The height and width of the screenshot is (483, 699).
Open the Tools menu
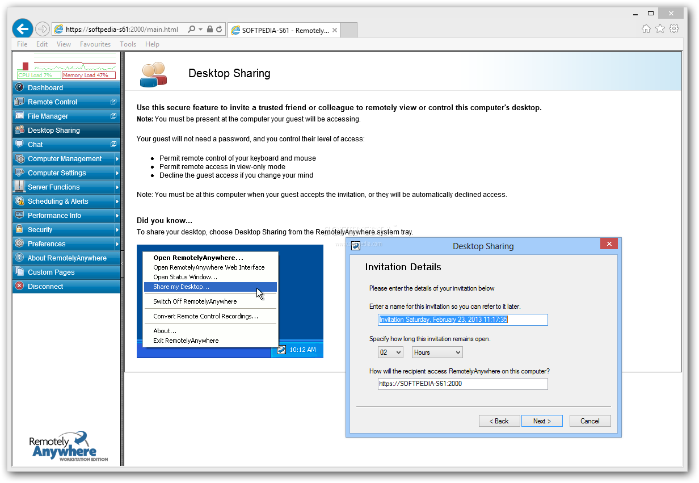click(128, 44)
